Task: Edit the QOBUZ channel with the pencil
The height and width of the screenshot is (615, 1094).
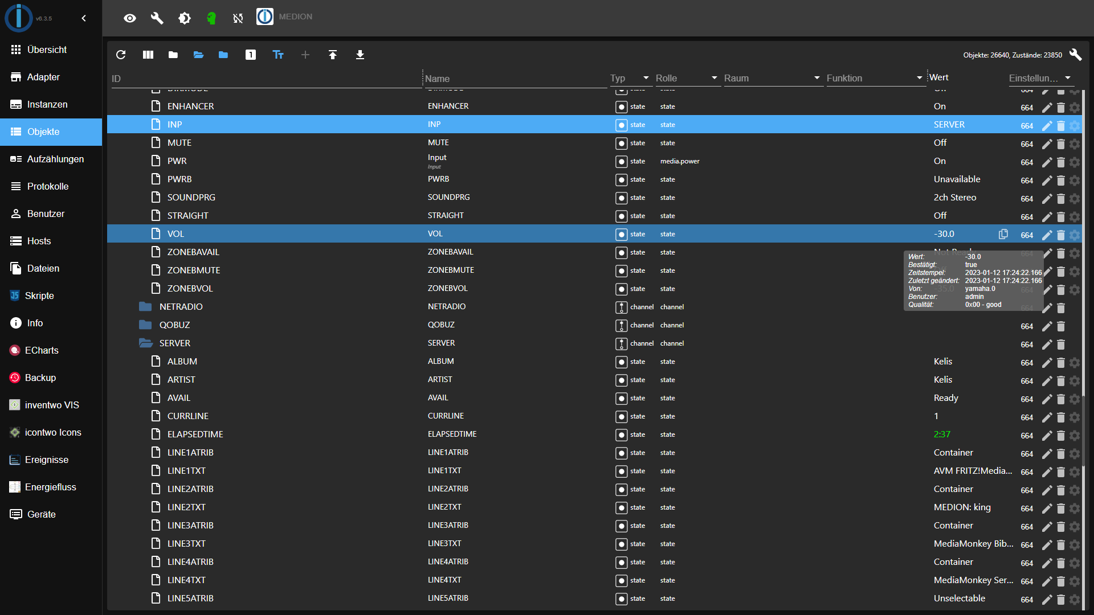Action: click(1047, 326)
